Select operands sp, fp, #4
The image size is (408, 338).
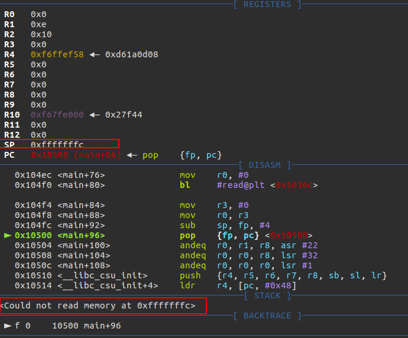pyautogui.click(x=243, y=225)
